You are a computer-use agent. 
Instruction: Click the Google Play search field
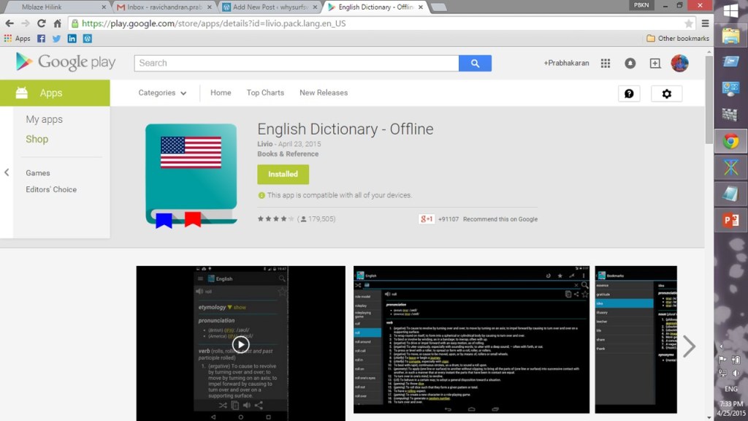click(x=296, y=64)
